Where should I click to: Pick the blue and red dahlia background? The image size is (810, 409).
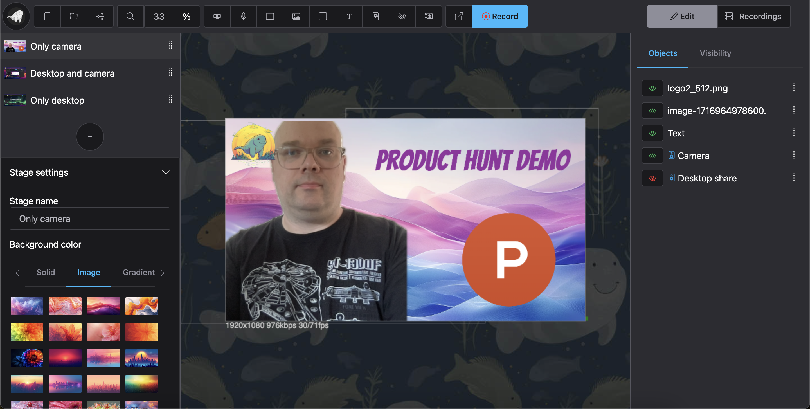click(27, 358)
